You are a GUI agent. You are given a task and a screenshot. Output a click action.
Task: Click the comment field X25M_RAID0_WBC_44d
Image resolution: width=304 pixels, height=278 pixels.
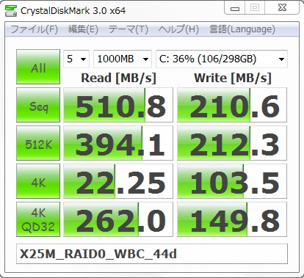pos(152,254)
